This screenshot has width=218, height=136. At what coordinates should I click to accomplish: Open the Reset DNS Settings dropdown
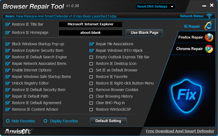click(x=155, y=7)
